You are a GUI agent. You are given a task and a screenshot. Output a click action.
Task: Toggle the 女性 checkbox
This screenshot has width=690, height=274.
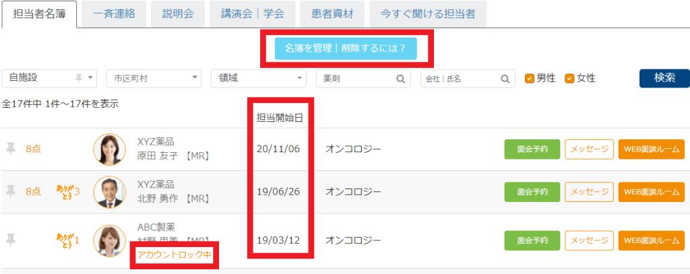(569, 78)
